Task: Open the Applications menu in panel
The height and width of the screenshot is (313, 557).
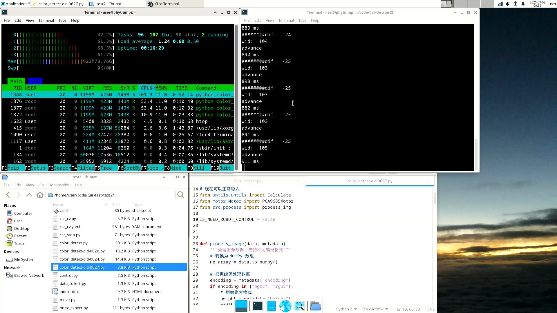Action: click(15, 4)
